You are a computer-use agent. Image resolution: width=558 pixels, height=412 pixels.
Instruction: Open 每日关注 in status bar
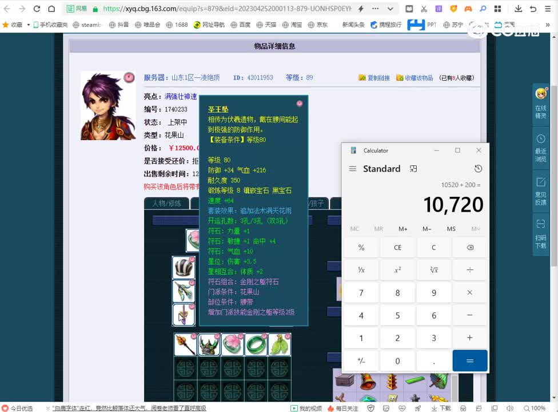[x=343, y=408]
